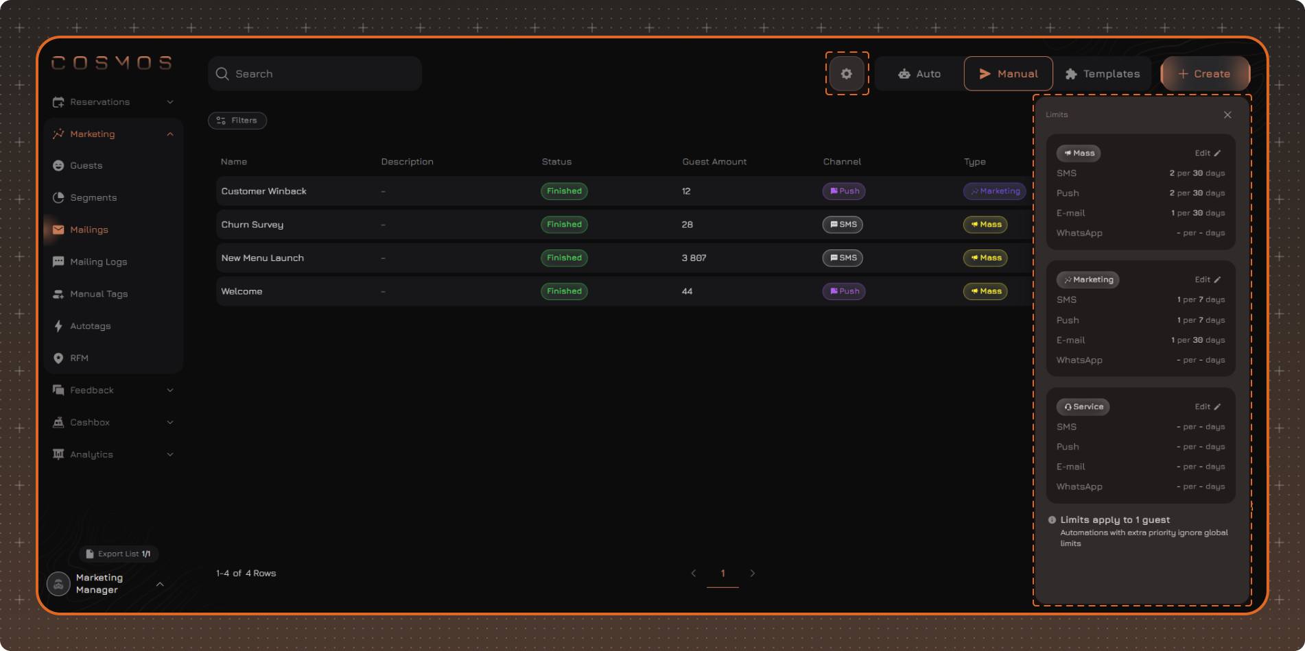Edit the Service limits
The height and width of the screenshot is (651, 1305).
(x=1208, y=406)
